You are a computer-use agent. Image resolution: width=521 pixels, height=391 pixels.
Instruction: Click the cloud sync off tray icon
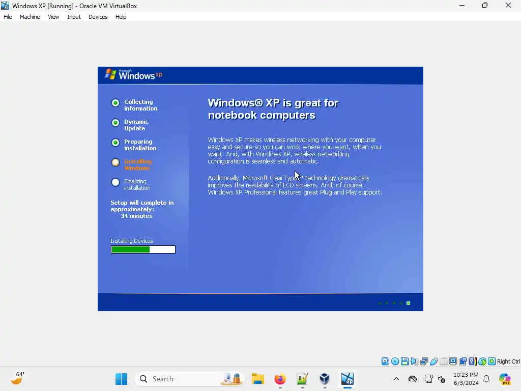tap(412, 379)
